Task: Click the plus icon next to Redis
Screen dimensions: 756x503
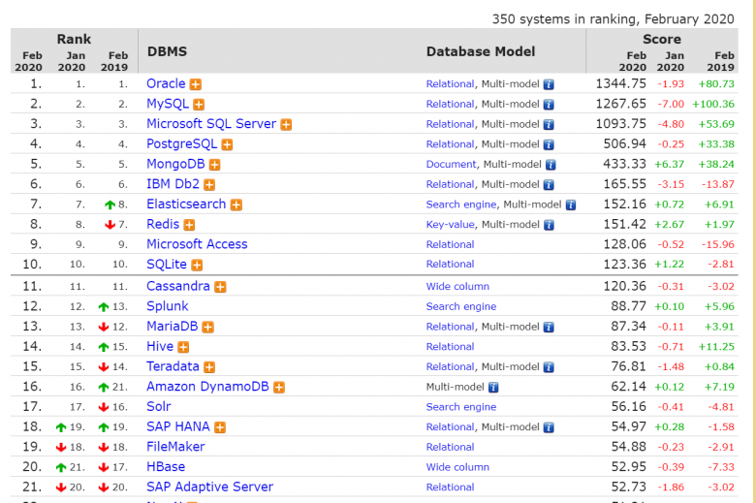Action: [x=189, y=225]
